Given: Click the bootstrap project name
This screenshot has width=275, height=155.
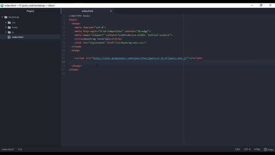Looking at the screenshot, I should click(x=14, y=17).
